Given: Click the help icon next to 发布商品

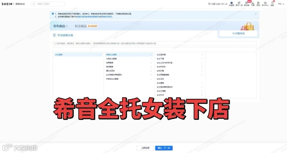Looking at the screenshot, I should coord(67,26).
